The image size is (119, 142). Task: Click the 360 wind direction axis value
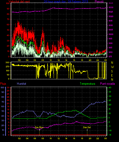(x=7, y=63)
